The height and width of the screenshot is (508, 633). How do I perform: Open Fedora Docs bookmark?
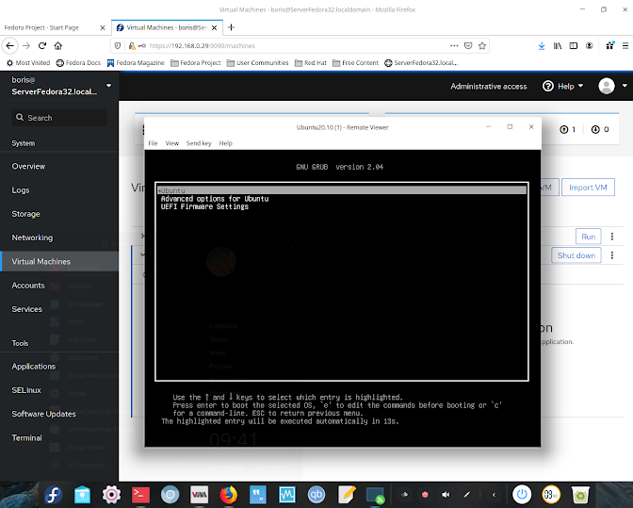(78, 62)
